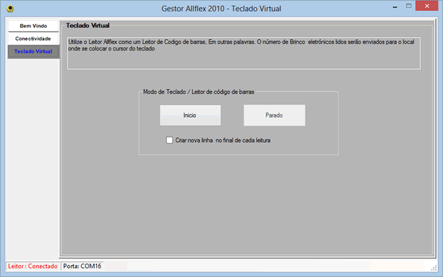The image size is (443, 277).
Task: Open the Bem Vindo tab
Action: pos(34,26)
